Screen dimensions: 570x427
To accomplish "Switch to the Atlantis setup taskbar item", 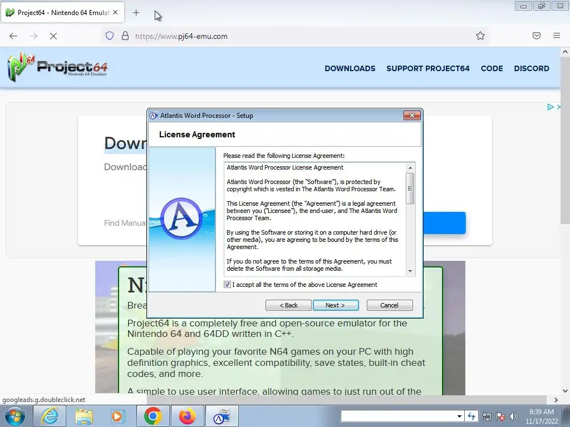I will point(222,416).
